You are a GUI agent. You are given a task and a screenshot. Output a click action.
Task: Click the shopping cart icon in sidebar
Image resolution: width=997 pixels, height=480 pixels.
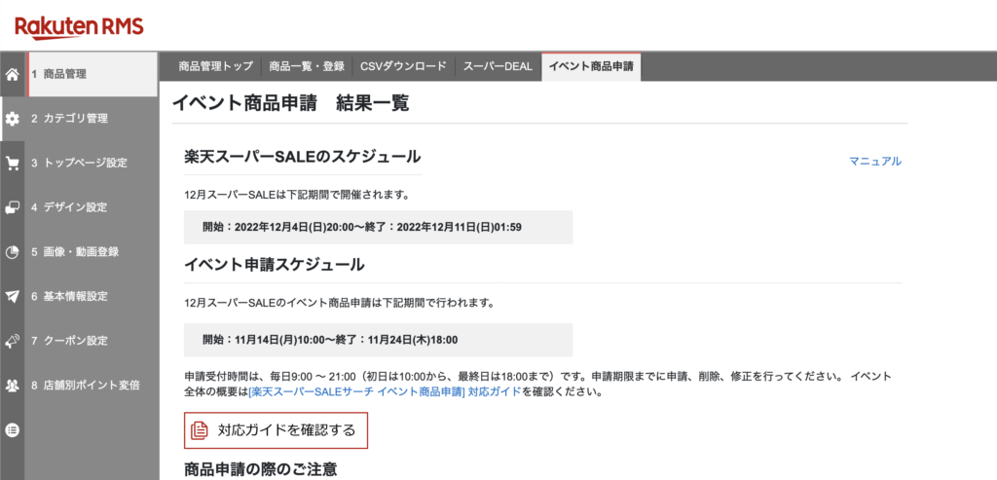coord(13,163)
